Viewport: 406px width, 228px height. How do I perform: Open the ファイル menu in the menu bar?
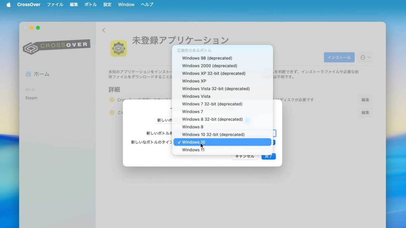click(55, 4)
